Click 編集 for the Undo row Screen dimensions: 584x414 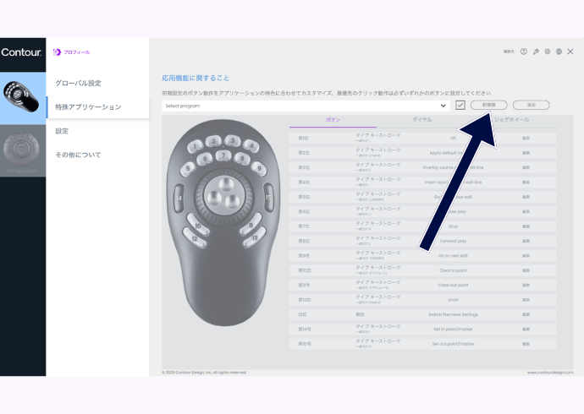tap(526, 300)
